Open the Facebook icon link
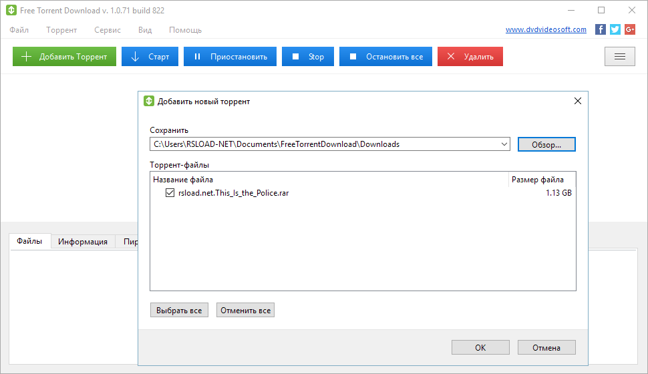 [x=601, y=29]
